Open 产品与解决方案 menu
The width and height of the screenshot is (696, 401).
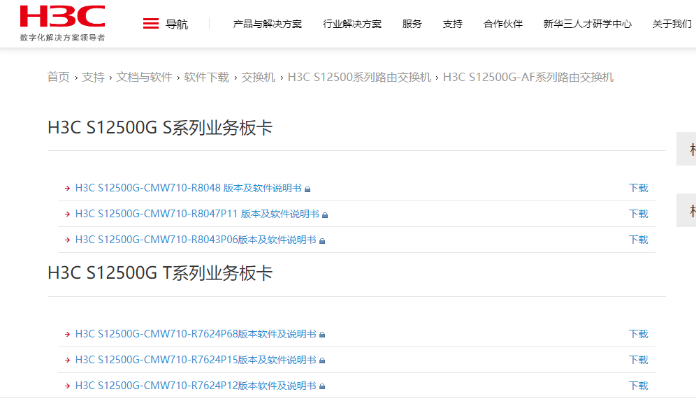point(267,24)
